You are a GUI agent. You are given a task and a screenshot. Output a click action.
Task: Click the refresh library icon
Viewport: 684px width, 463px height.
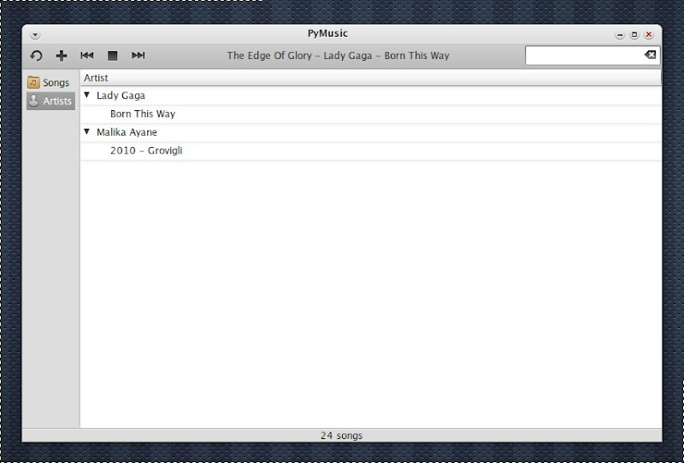(x=36, y=56)
